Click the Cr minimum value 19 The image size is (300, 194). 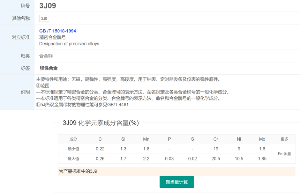pyautogui.click(x=216, y=149)
